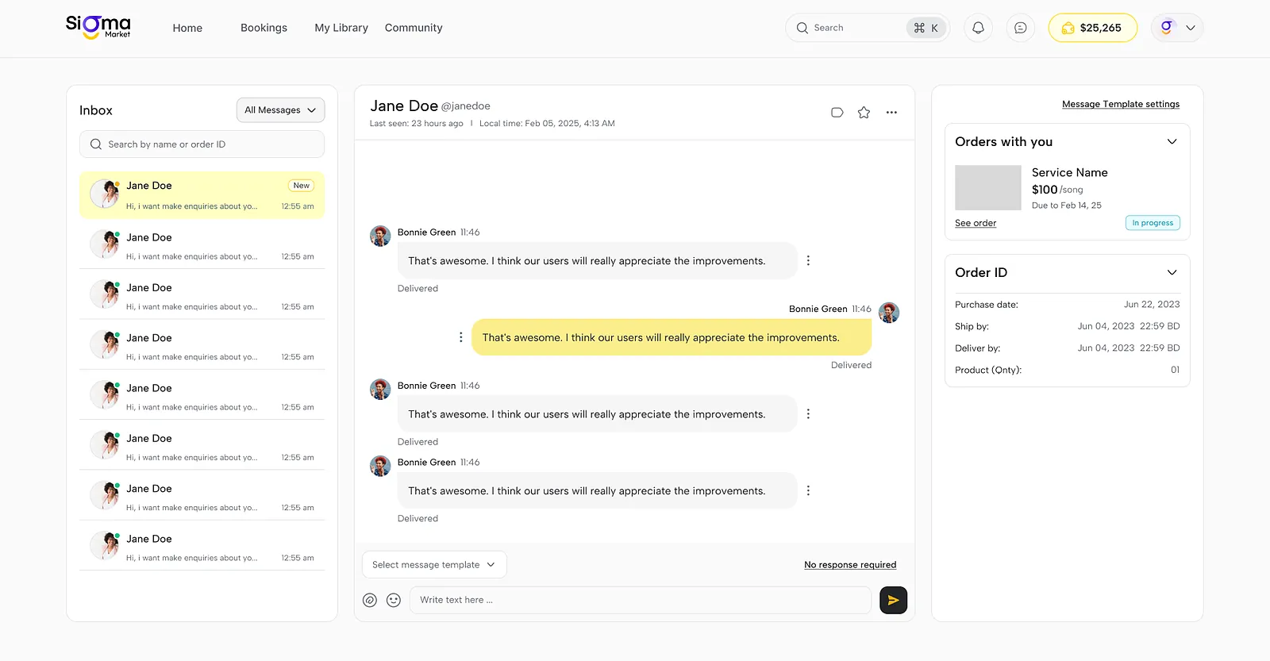Click Bonnie Green's avatar on first message
The width and height of the screenshot is (1270, 661).
[380, 236]
